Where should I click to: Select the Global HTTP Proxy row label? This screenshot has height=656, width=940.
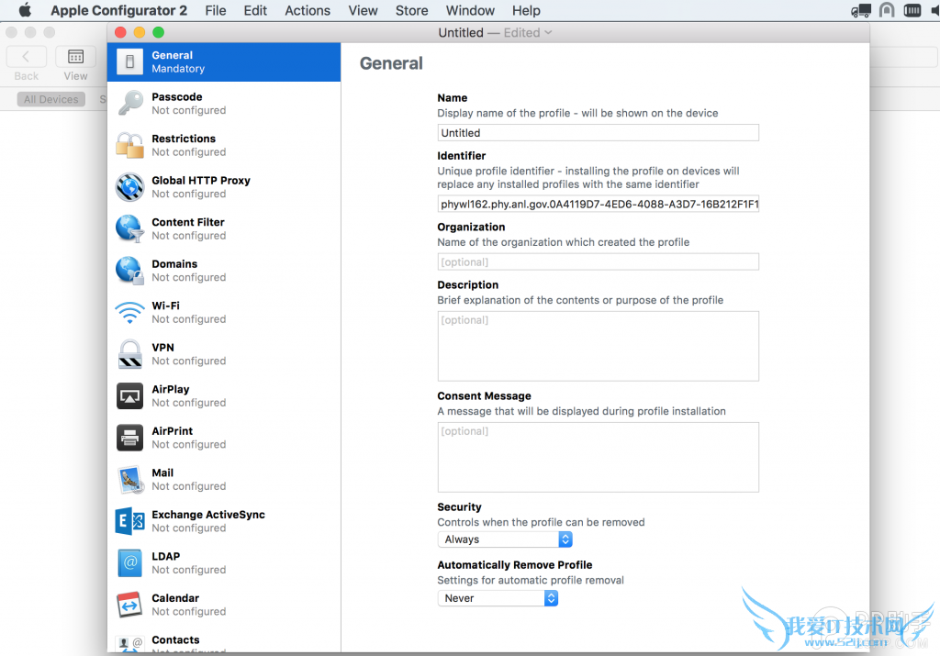[201, 181]
